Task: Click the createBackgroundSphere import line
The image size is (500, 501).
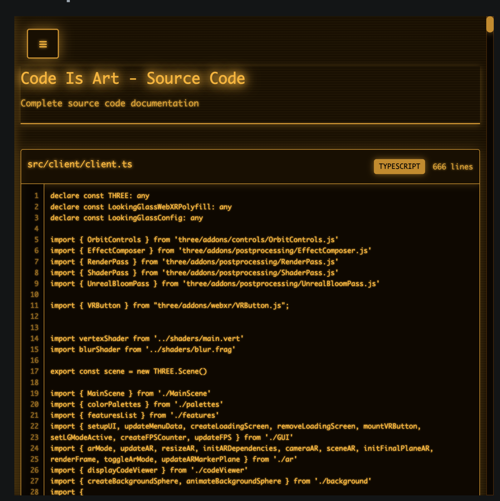Action: click(x=211, y=481)
